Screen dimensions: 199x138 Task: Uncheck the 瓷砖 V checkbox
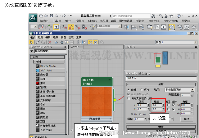click(174, 109)
